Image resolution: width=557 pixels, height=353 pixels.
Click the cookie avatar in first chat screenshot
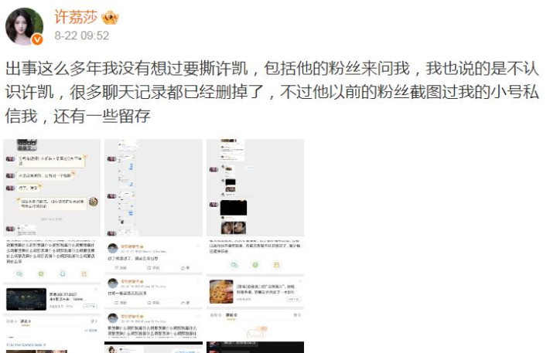pos(94,202)
